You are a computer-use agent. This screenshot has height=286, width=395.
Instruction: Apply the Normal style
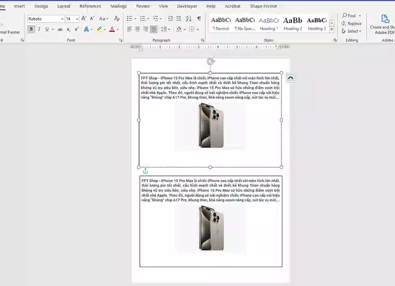click(221, 24)
